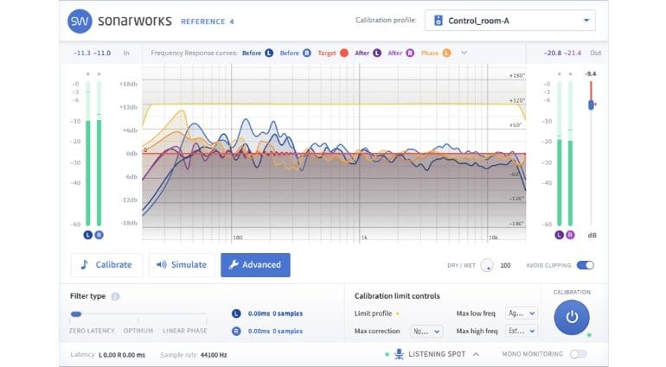Toggle the After R curve
The height and width of the screenshot is (367, 666).
point(410,53)
